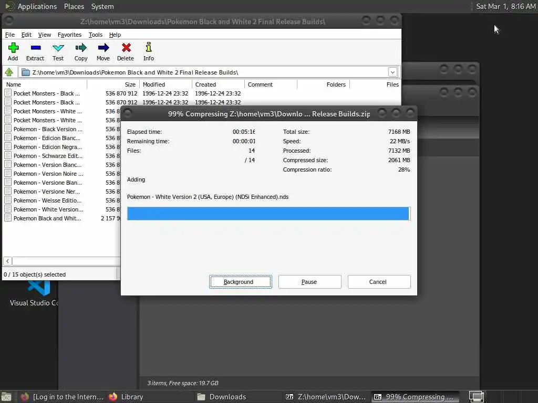Sort by Created column header
Viewport: 538px width, 403px height.
(x=218, y=84)
